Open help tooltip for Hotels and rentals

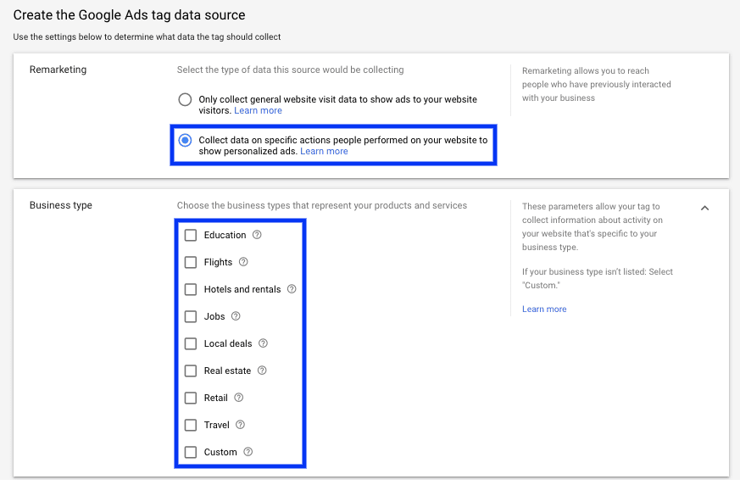click(x=292, y=289)
